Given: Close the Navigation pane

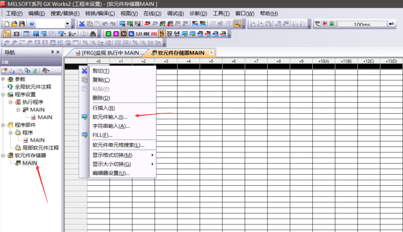Looking at the screenshot, I should click(58, 52).
